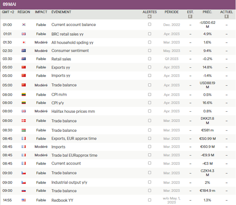Click the RÉGION column header
This screenshot has height=205, width=236.
click(24, 12)
